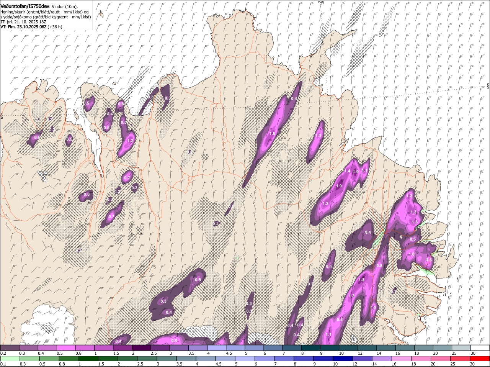Click the rain legend swatch between 2.5 and 3
The image size is (490, 367).
pos(147,359)
